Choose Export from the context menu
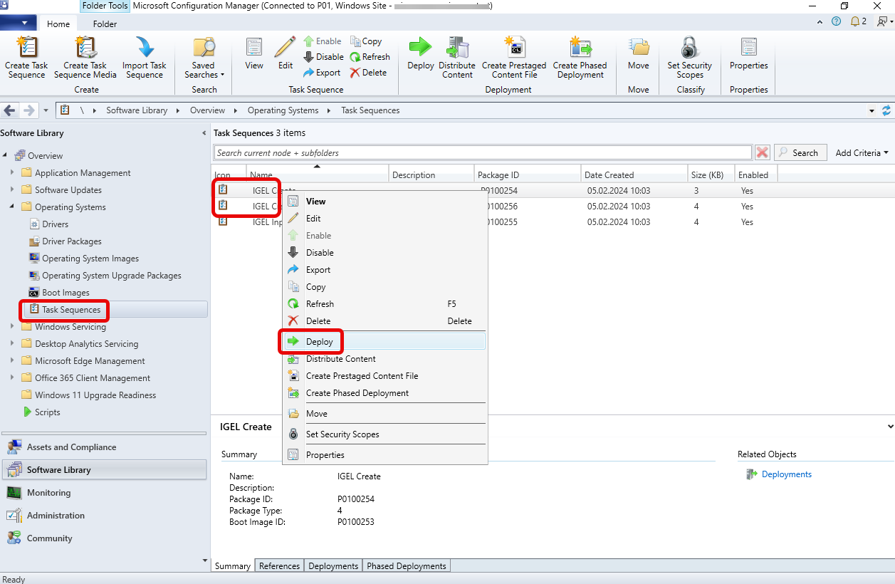Image resolution: width=895 pixels, height=584 pixels. click(x=318, y=270)
